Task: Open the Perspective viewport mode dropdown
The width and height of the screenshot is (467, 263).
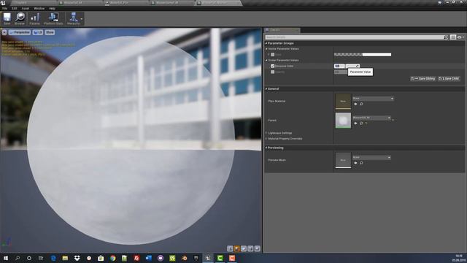Action: [20, 32]
